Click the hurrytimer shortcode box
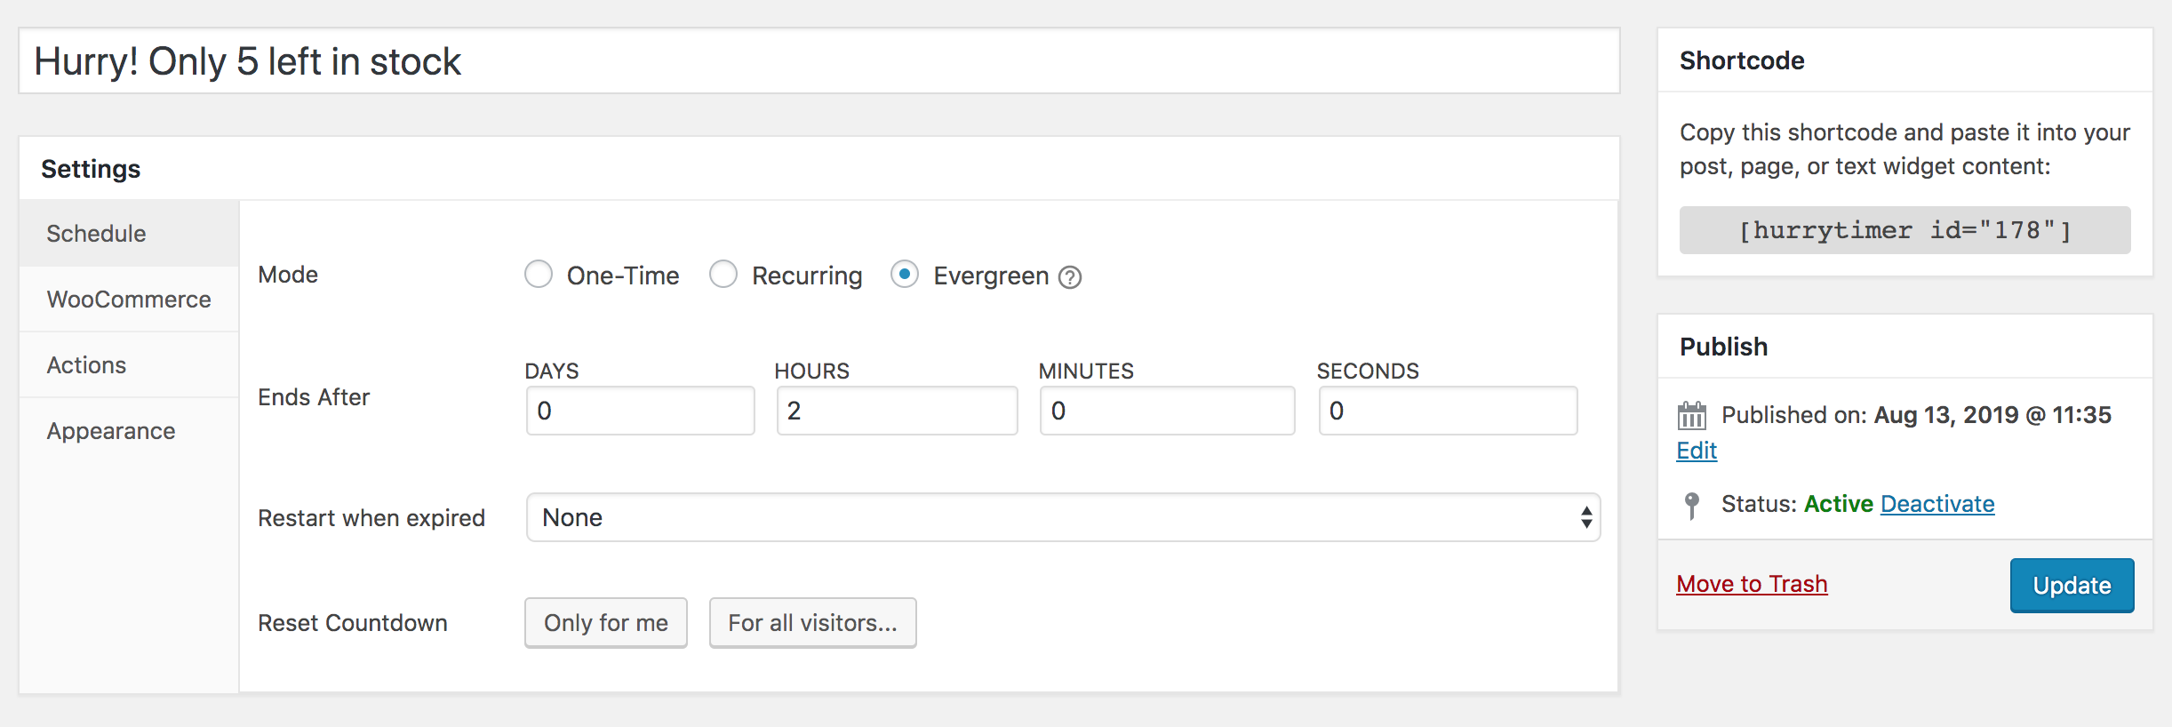The image size is (2172, 727). [x=1904, y=231]
